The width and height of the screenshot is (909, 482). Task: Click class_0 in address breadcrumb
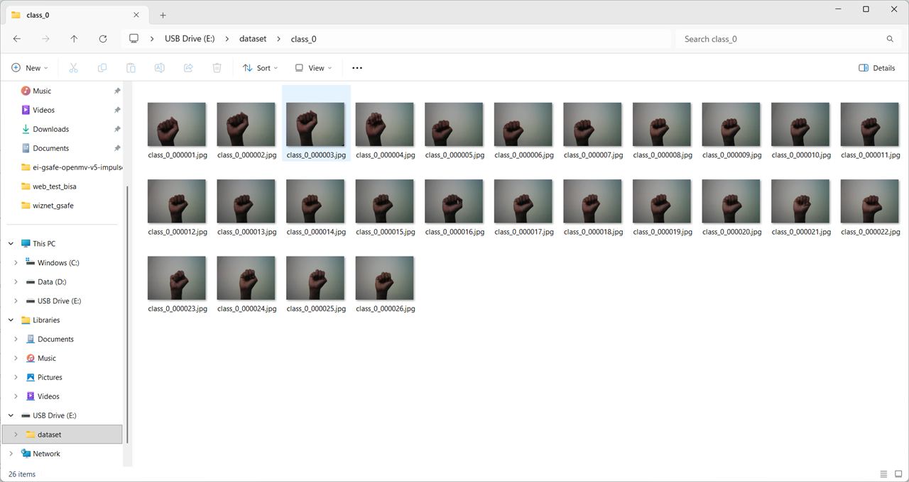tap(303, 39)
